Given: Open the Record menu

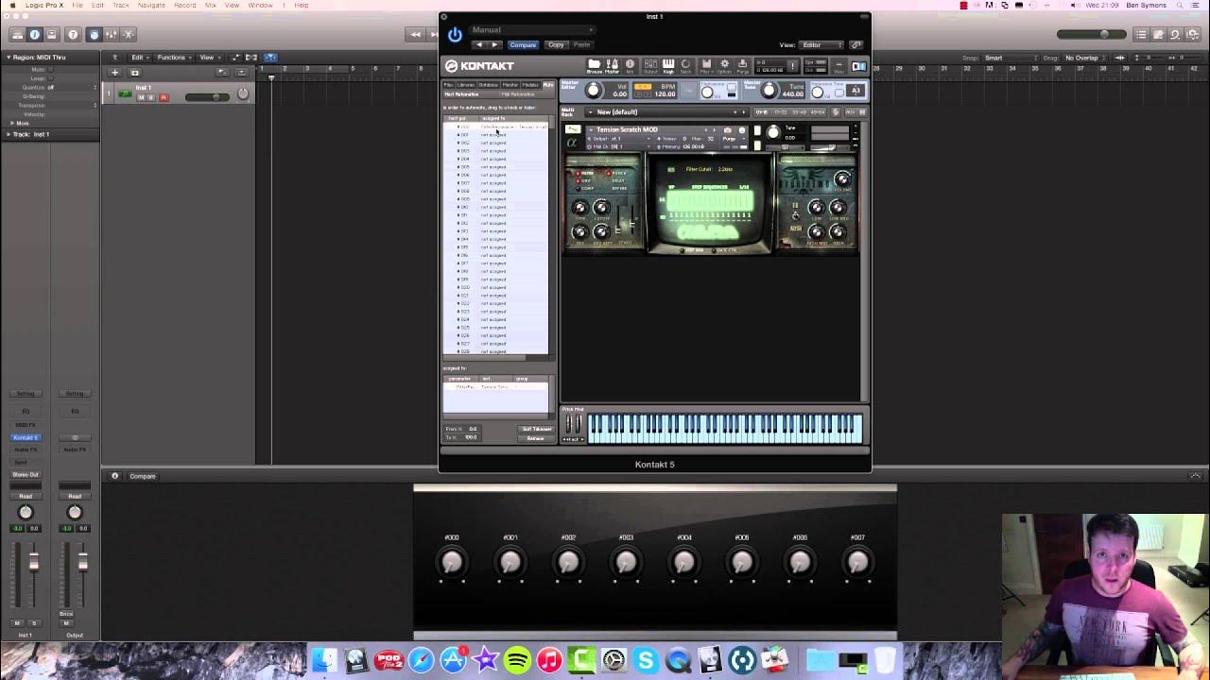Looking at the screenshot, I should tap(185, 5).
